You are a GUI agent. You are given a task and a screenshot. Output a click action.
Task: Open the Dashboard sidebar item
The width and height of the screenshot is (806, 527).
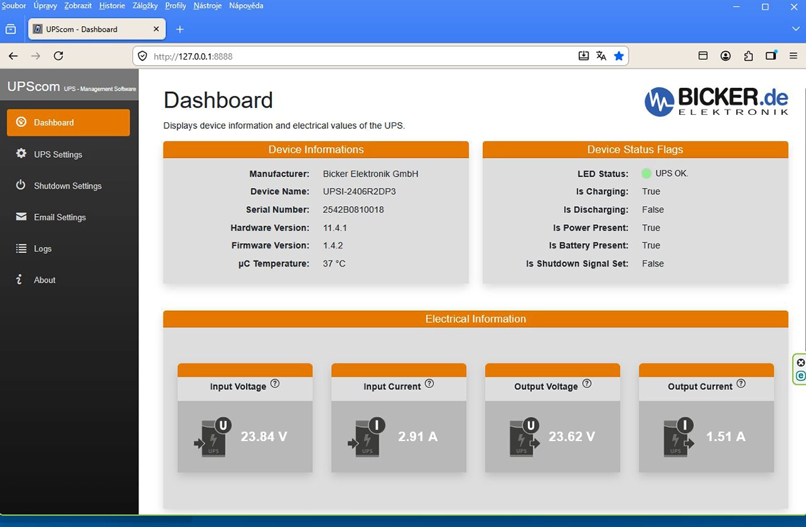[x=68, y=122]
